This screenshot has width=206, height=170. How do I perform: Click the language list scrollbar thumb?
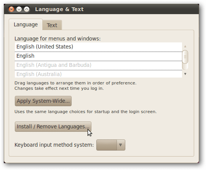(x=185, y=57)
